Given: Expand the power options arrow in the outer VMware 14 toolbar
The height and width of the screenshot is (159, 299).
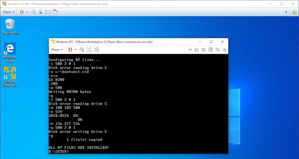Looking at the screenshot, I should [27, 12].
